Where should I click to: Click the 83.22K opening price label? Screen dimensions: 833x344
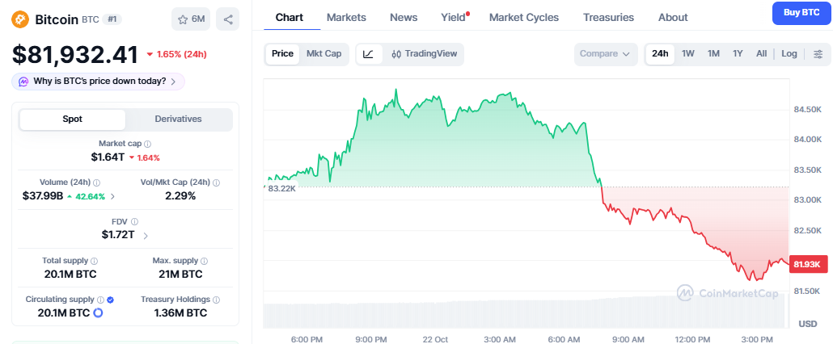point(281,189)
